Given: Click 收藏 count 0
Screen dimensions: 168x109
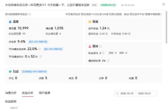Looking at the screenshot, I should pyautogui.click(x=136, y=78).
